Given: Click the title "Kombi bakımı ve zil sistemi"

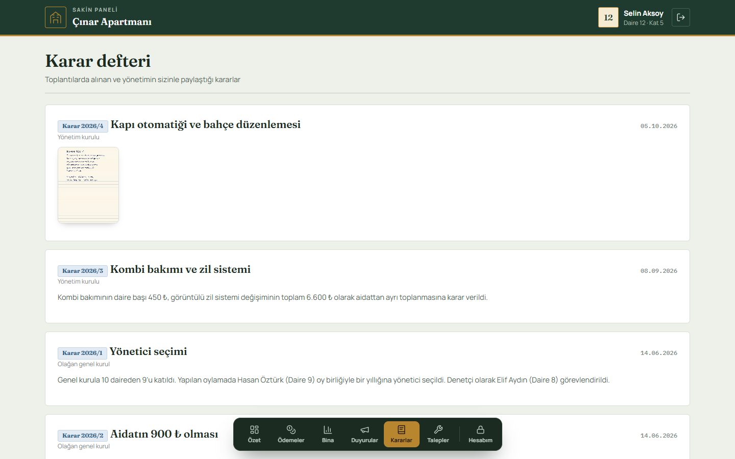Looking at the screenshot, I should (181, 269).
